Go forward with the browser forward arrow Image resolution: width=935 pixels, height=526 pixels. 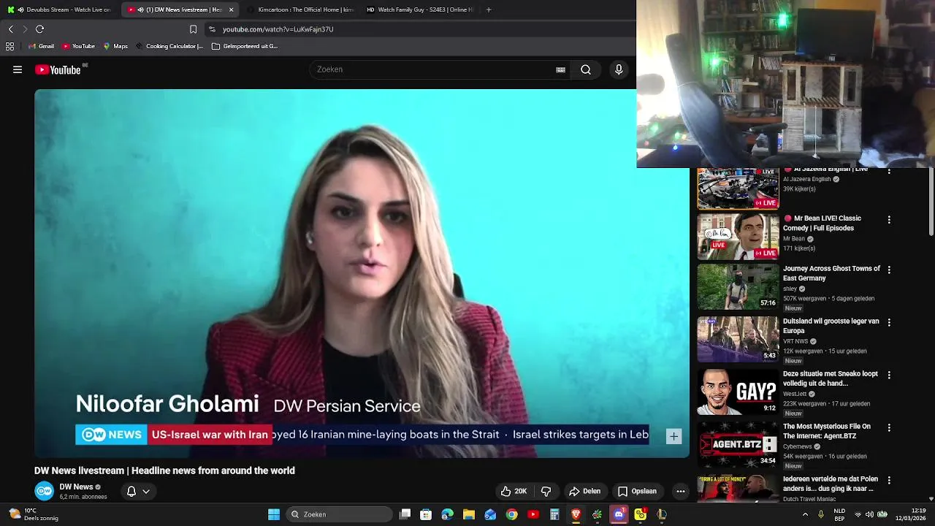click(x=25, y=29)
